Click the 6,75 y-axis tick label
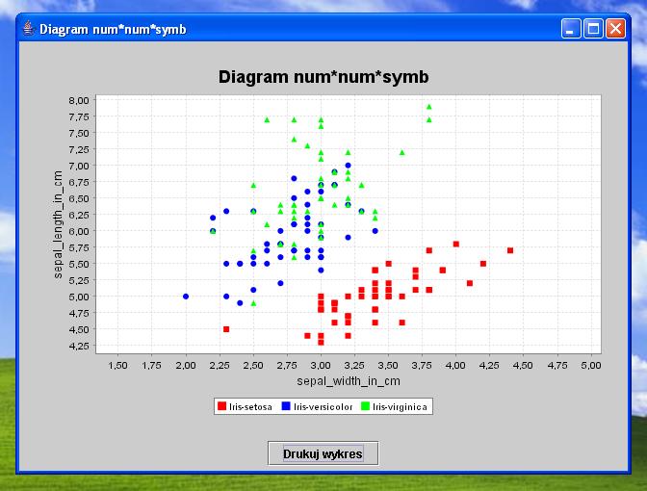647x491 pixels. click(79, 182)
